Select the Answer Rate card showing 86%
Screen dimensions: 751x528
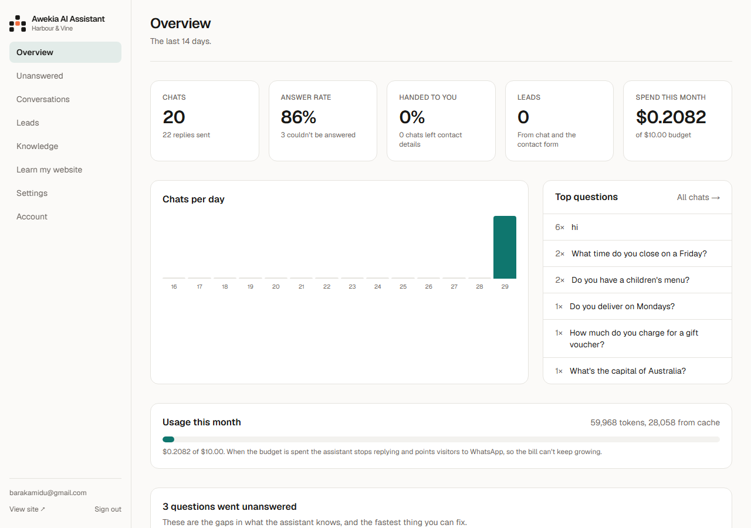pyautogui.click(x=323, y=121)
